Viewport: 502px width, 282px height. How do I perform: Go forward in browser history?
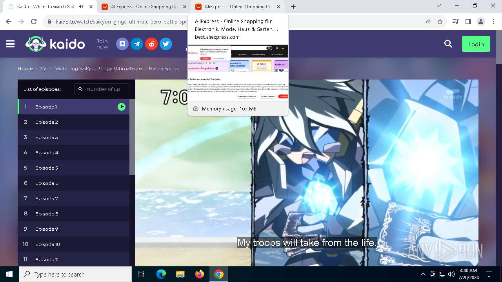(21, 22)
